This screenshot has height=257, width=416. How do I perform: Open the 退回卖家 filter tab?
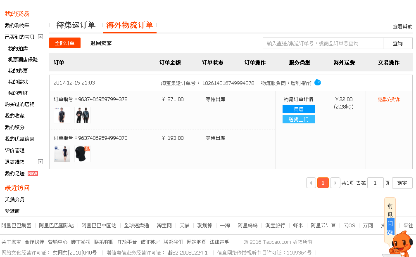(x=101, y=43)
